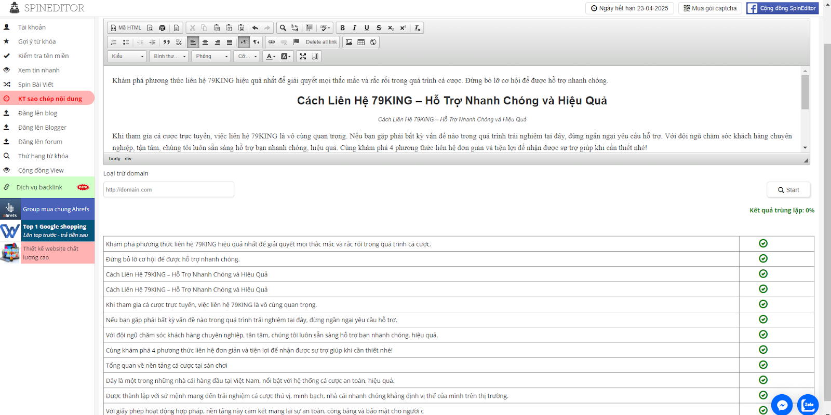The width and height of the screenshot is (831, 415).
Task: Toggle center alignment
Action: (205, 42)
